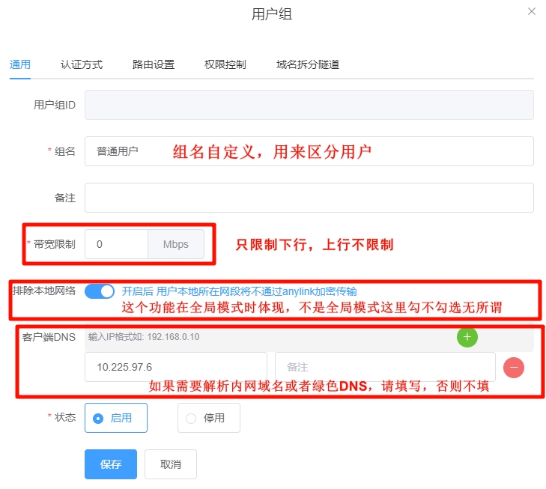Click the 用户组 dialog title
This screenshot has height=489, width=546.
(272, 14)
